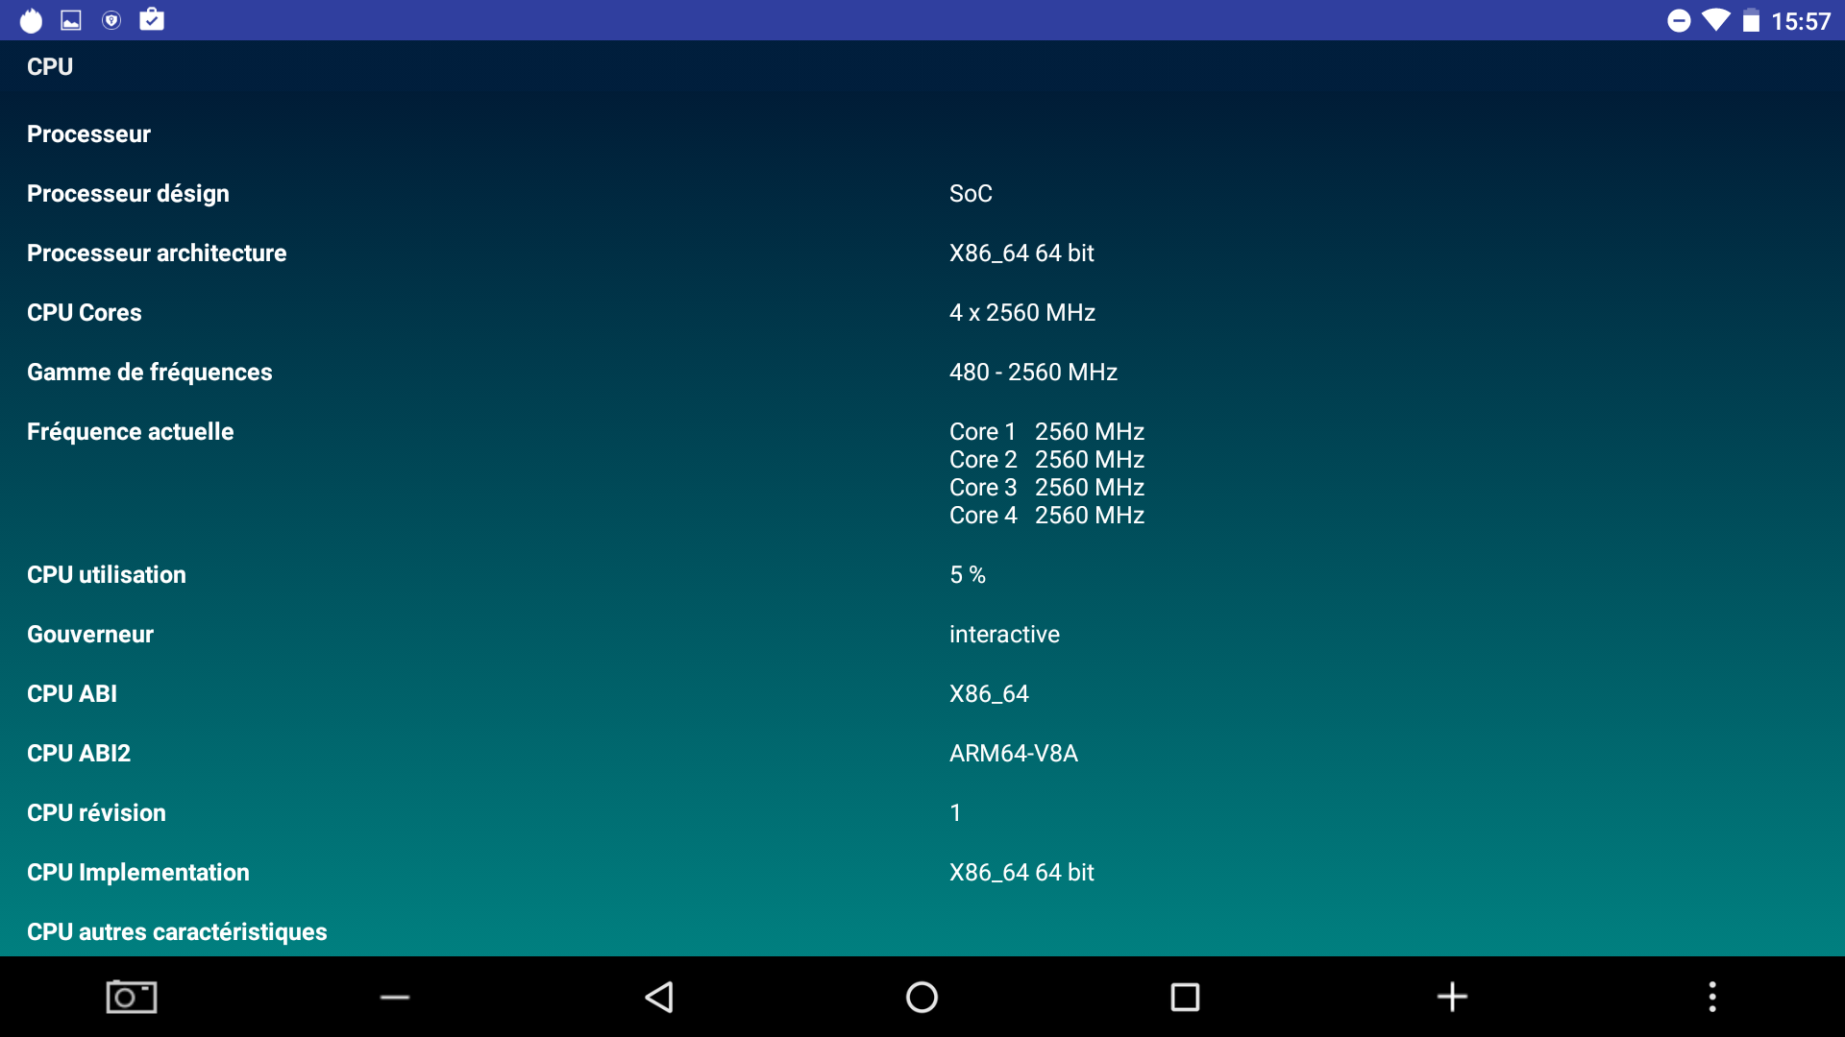
Task: Tap the Wi-Fi signal status icon
Action: [x=1715, y=21]
